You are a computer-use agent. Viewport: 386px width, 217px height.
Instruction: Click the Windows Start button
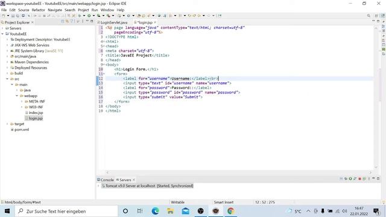7,211
